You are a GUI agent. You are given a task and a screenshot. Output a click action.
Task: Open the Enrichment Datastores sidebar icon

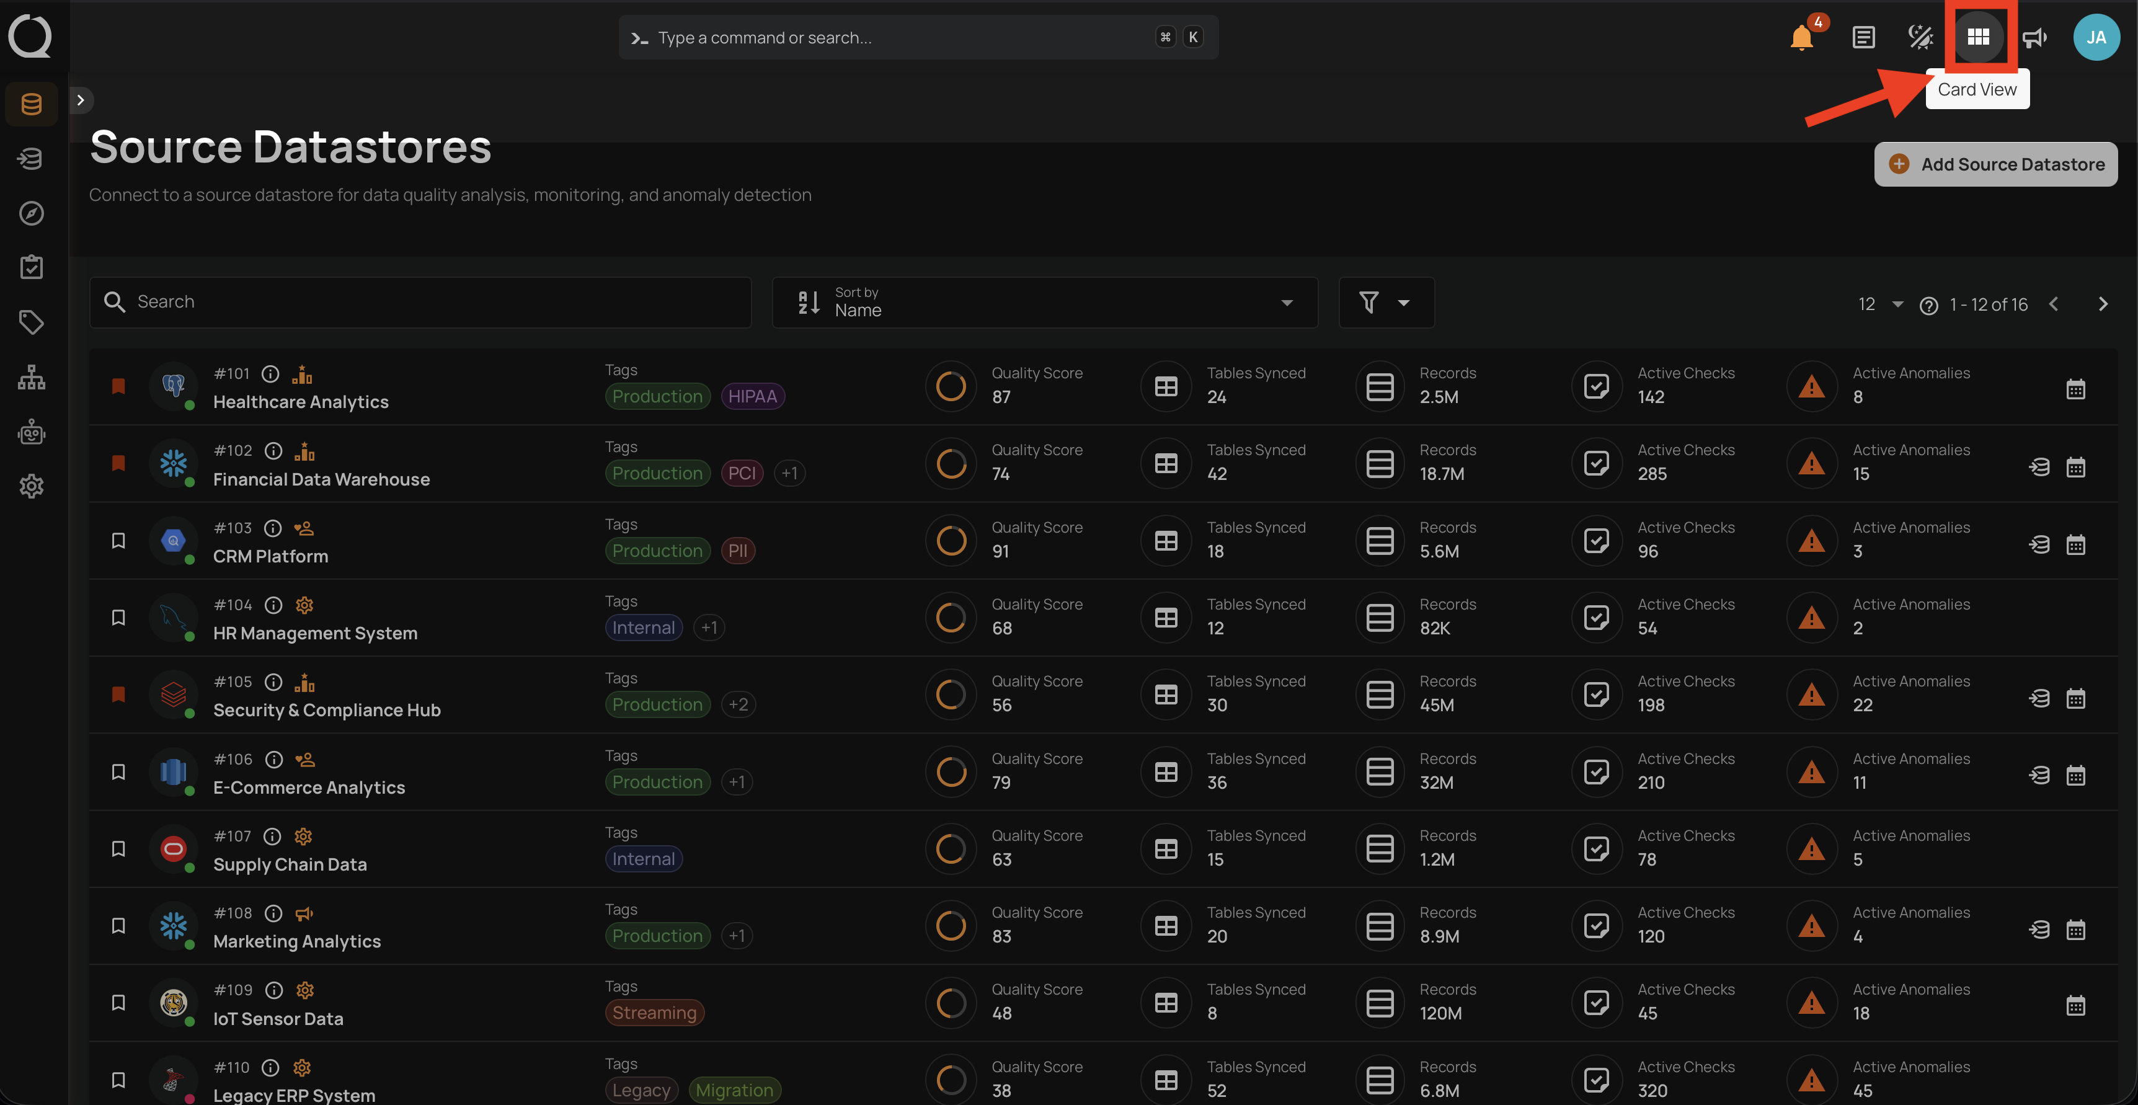coord(32,159)
